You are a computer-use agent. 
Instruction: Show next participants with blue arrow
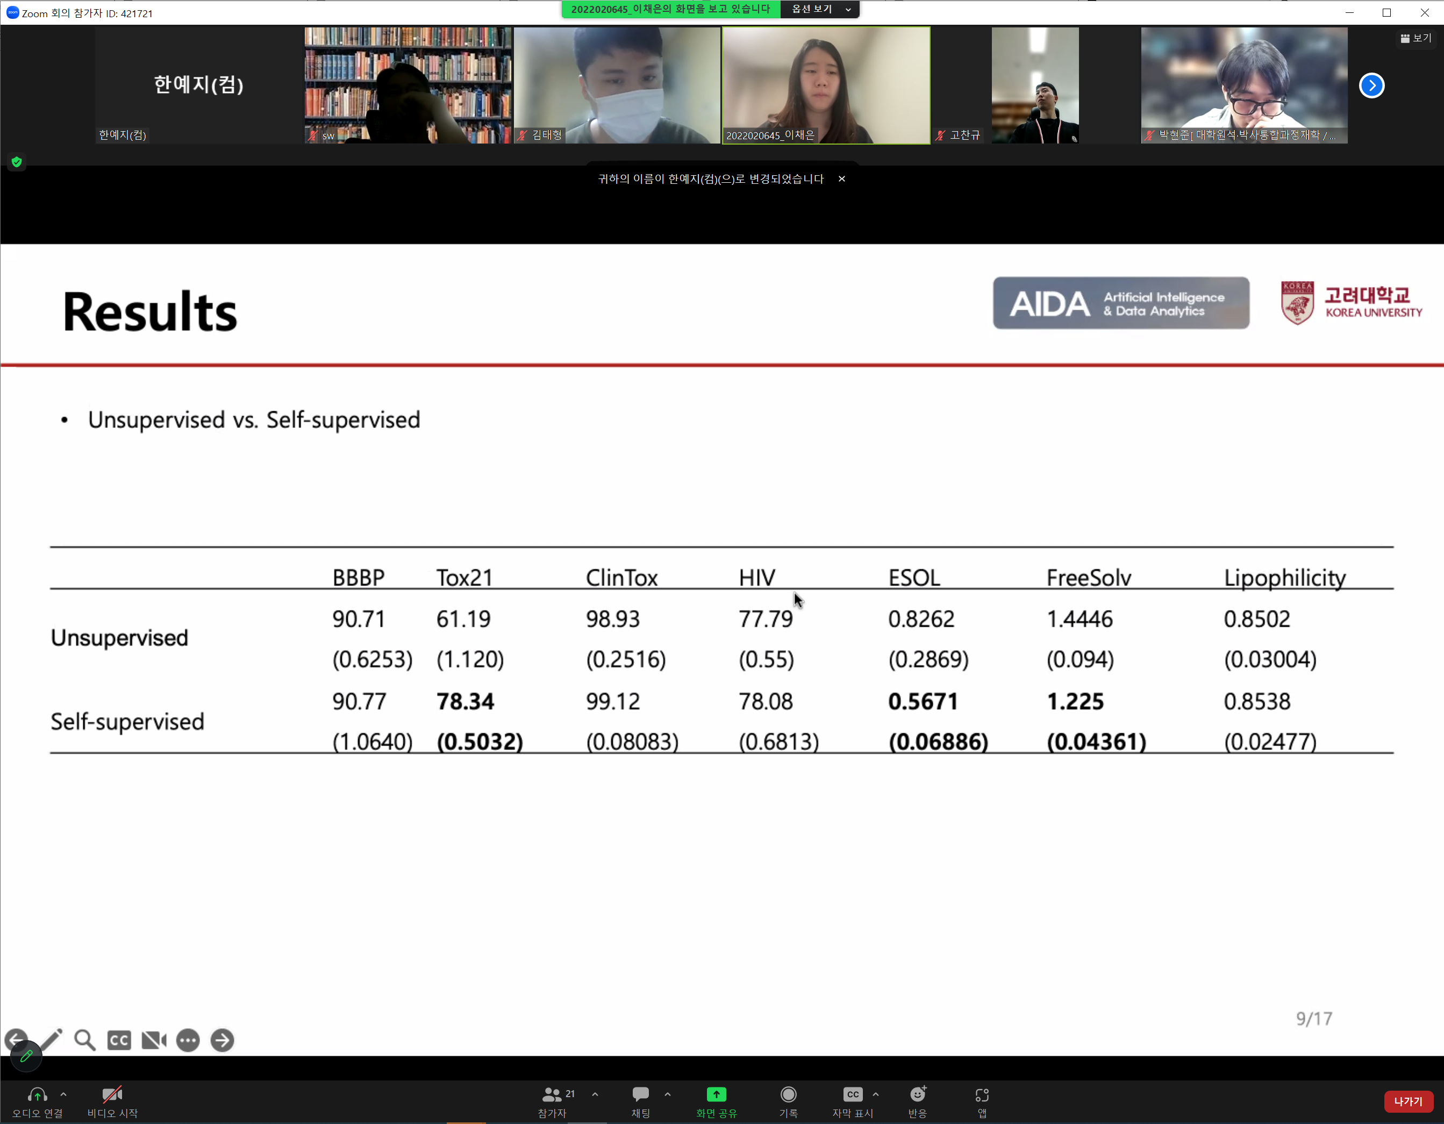[x=1371, y=85]
